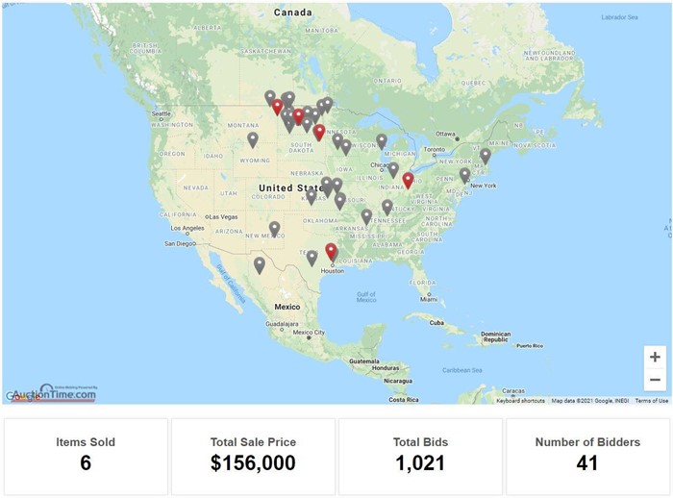This screenshot has width=673, height=498.
Task: Select the gray pin in northern Mexico
Action: (x=260, y=265)
